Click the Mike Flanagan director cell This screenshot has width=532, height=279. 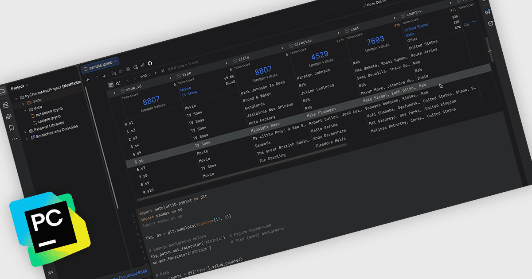coord(322,112)
